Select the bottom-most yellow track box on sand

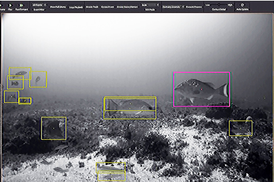click(111, 176)
